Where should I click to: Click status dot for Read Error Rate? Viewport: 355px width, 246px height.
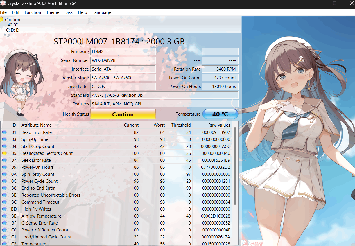pos(4,132)
